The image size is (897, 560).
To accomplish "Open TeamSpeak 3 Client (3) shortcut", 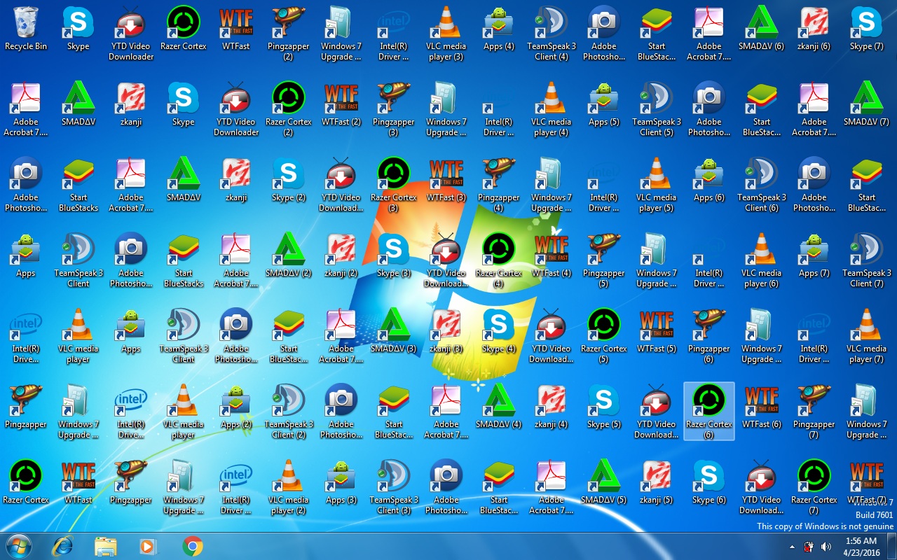I will [x=394, y=487].
